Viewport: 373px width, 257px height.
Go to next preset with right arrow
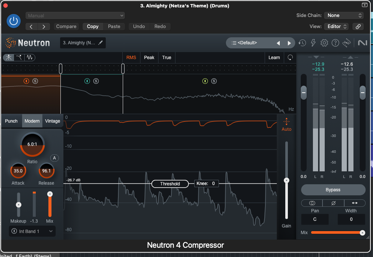44,27
